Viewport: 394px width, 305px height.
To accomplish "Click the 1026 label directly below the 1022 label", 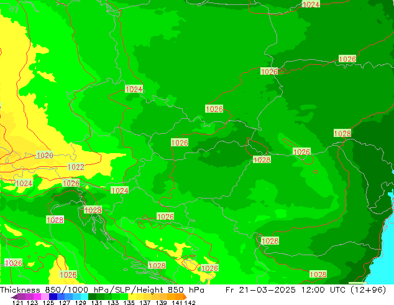I will click(x=71, y=183).
